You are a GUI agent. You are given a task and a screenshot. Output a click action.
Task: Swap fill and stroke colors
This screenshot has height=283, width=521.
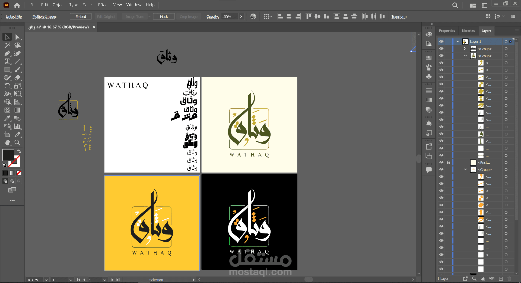click(19, 151)
